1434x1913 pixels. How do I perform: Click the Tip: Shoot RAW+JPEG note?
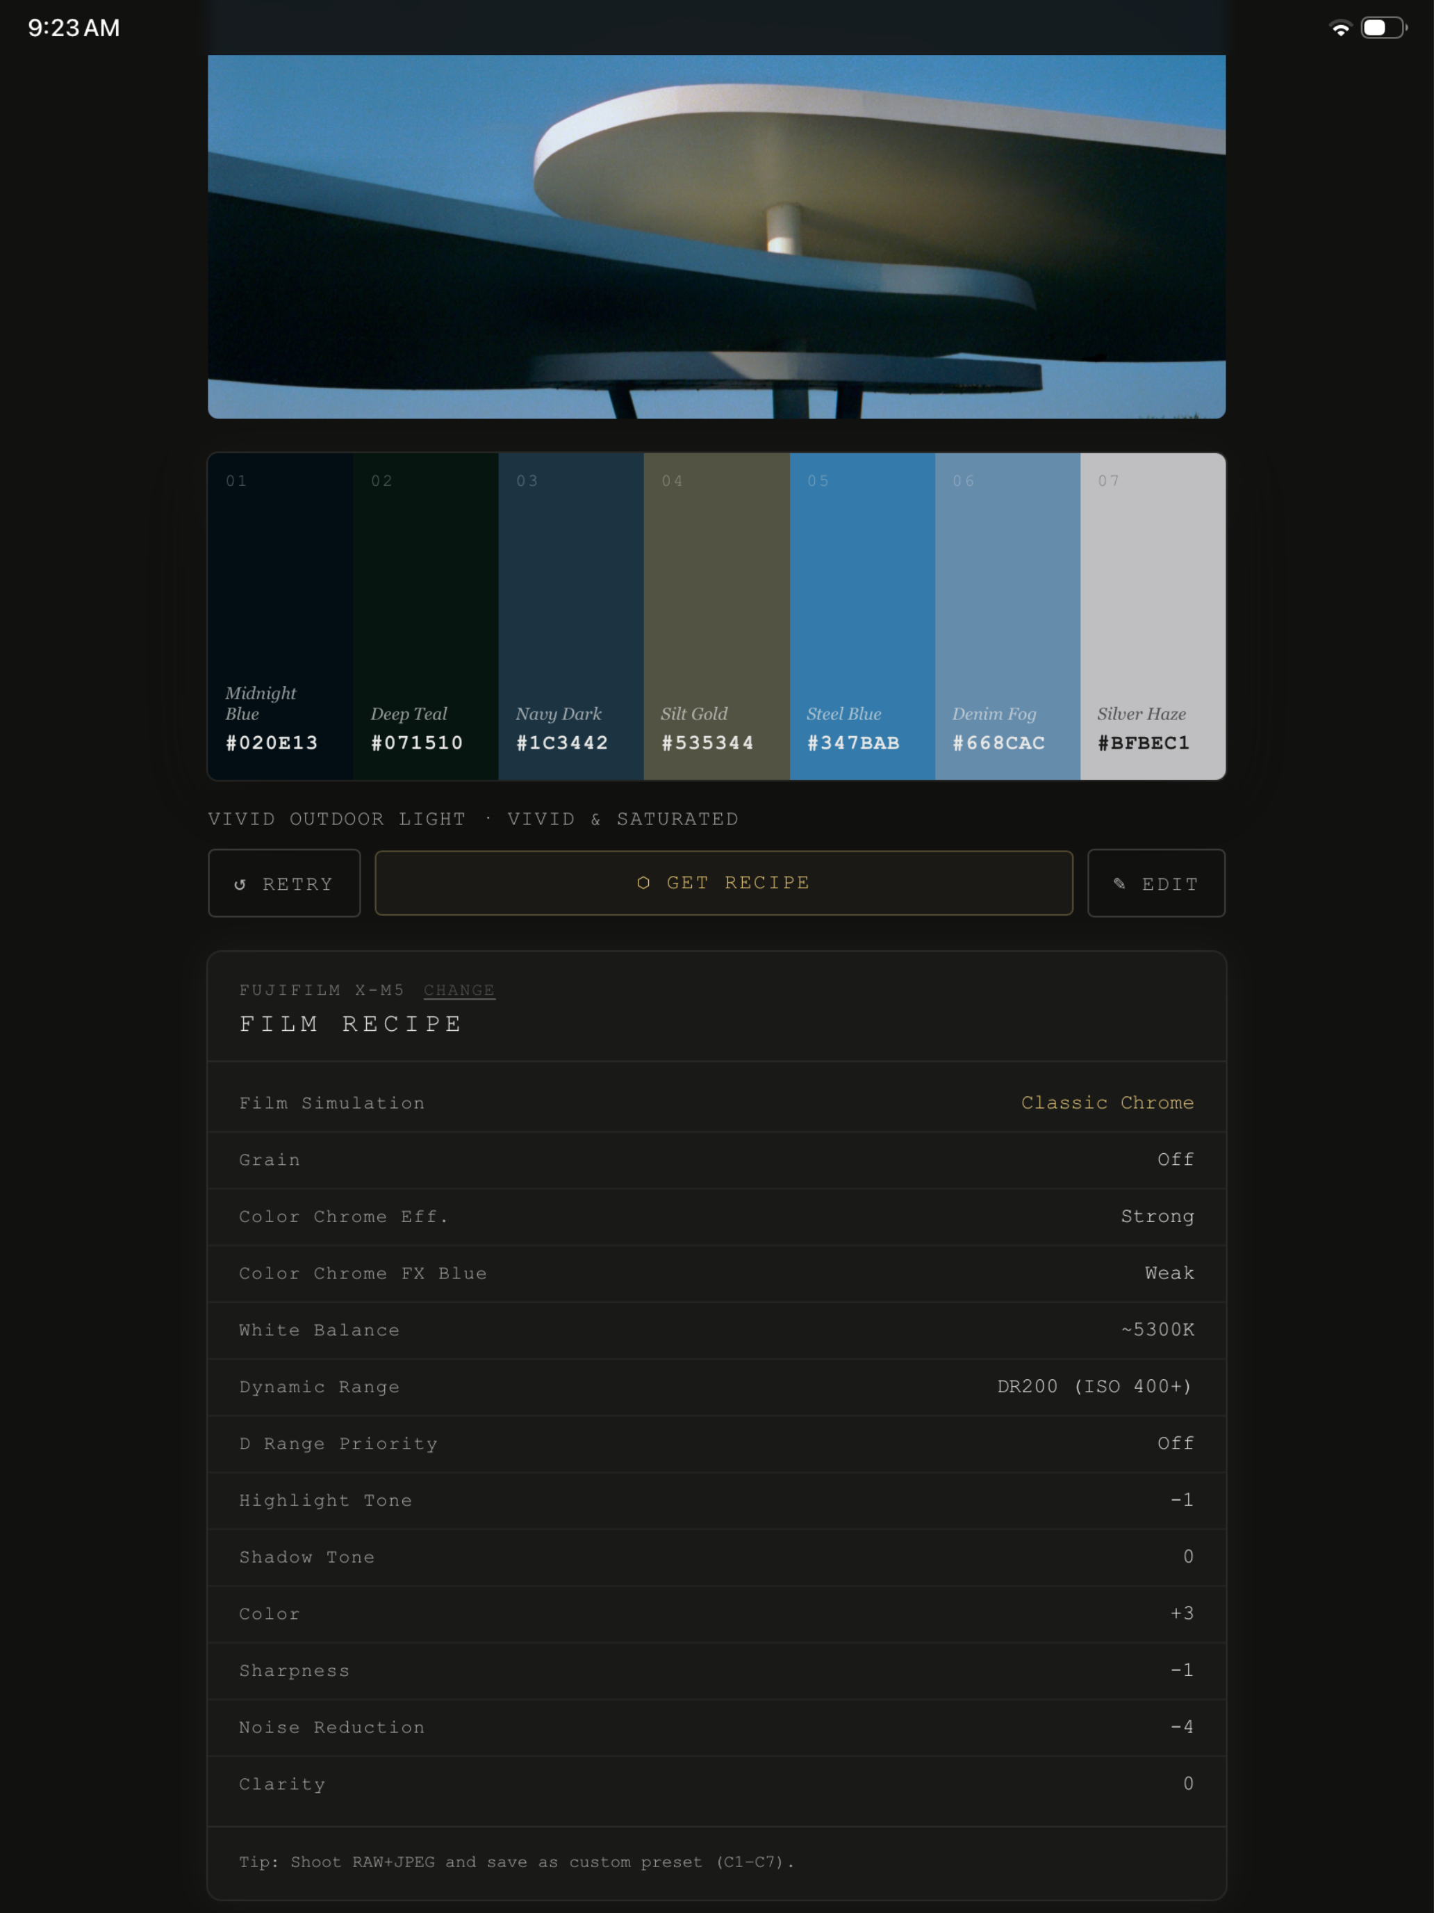(516, 1862)
